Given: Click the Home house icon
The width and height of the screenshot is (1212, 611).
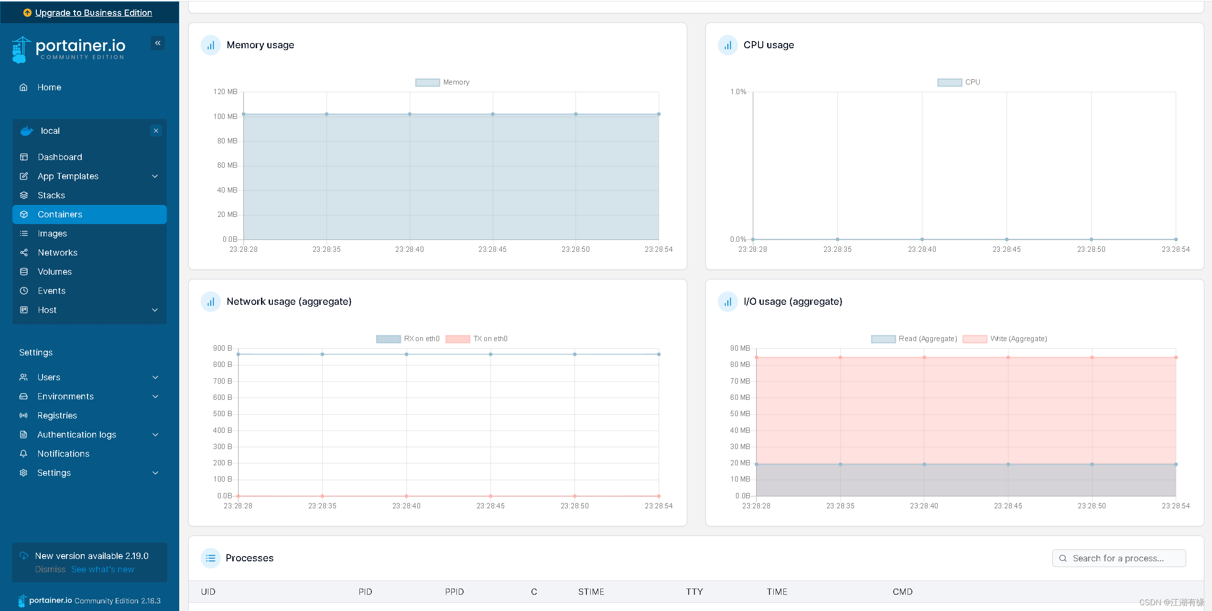Looking at the screenshot, I should coord(23,87).
